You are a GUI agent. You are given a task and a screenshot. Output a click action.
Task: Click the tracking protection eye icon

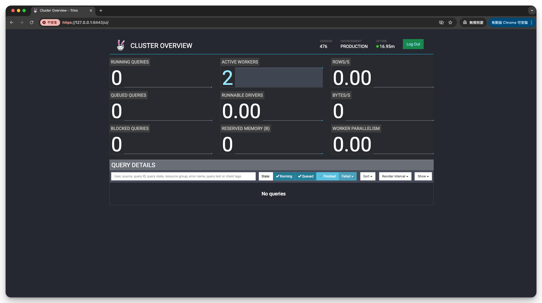pos(441,22)
